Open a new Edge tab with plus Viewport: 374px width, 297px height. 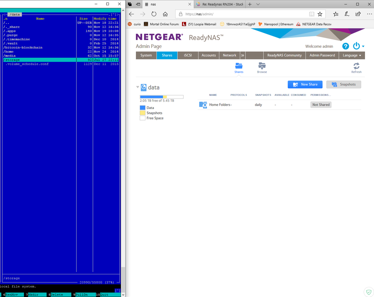point(250,4)
